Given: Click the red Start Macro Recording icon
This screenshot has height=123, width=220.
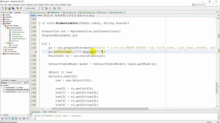Looking at the screenshot, I should tap(85, 15).
